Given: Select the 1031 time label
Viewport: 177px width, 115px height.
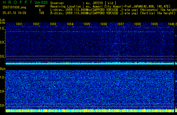Looking at the screenshot, I should 19,24.
